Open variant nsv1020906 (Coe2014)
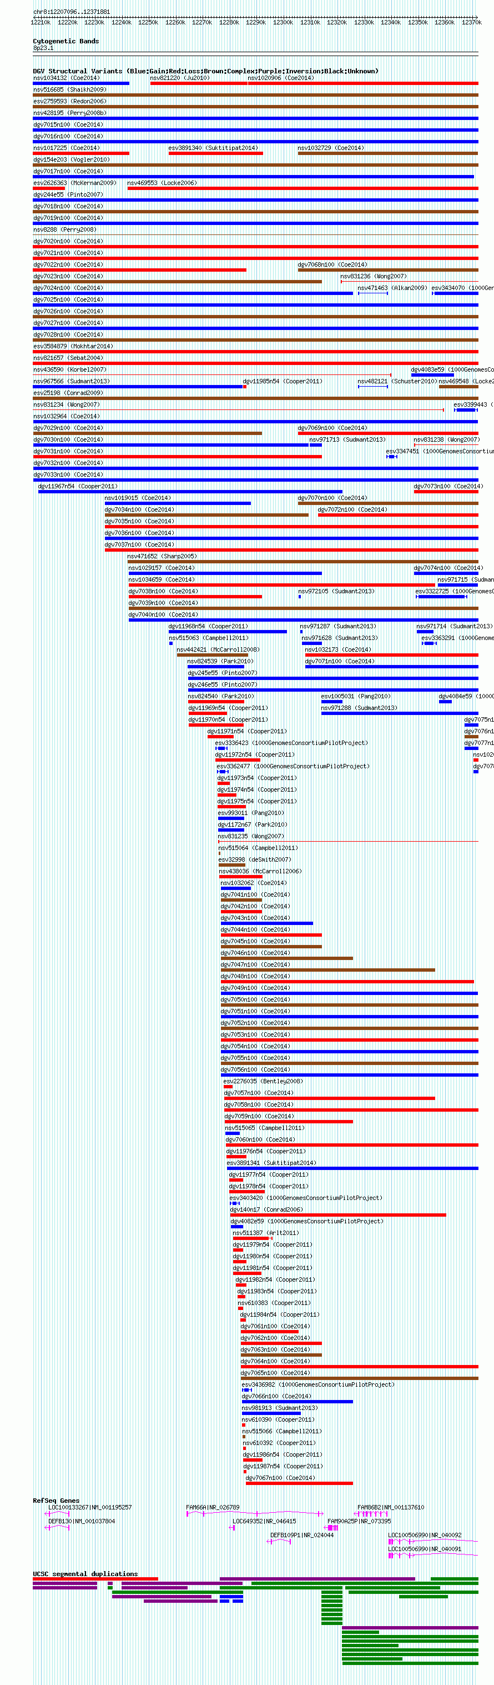This screenshot has height=1685, width=494. tap(281, 78)
